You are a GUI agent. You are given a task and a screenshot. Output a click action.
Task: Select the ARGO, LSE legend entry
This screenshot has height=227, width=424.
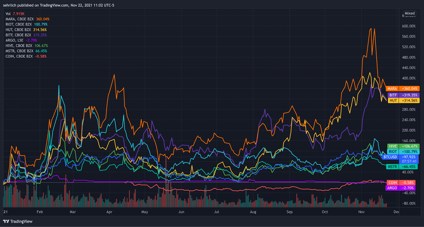(21, 40)
